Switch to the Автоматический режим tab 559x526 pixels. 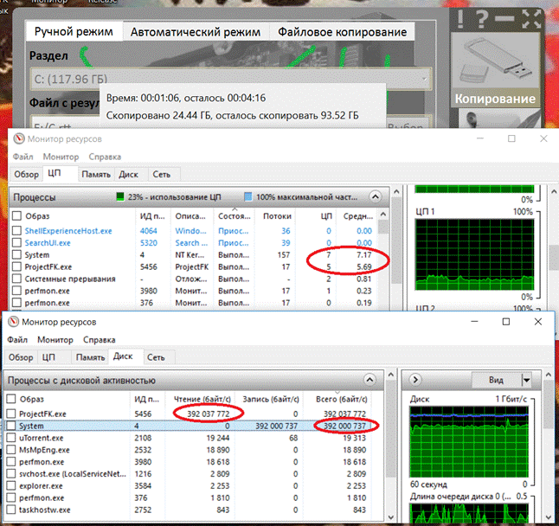[x=195, y=32]
